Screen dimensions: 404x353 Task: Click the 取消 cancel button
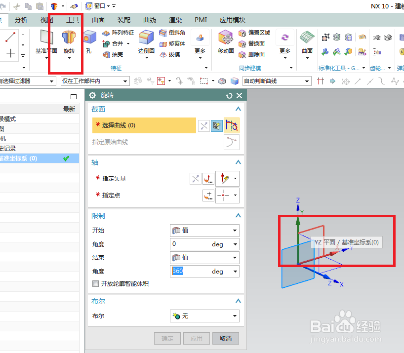pos(226,338)
